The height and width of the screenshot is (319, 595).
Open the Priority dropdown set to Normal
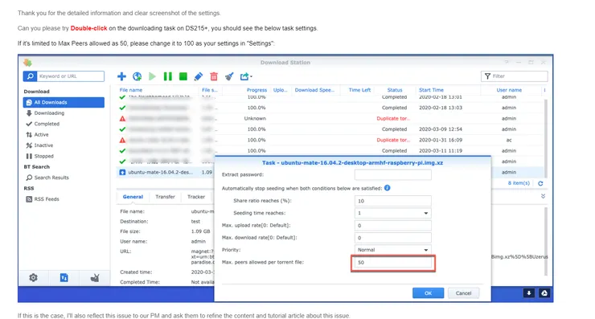pyautogui.click(x=392, y=250)
